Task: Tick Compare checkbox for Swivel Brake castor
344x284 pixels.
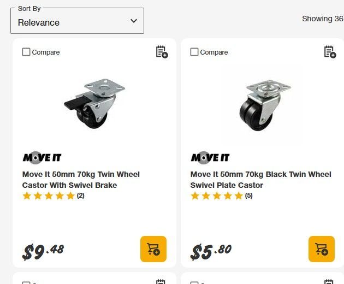Action: [26, 52]
